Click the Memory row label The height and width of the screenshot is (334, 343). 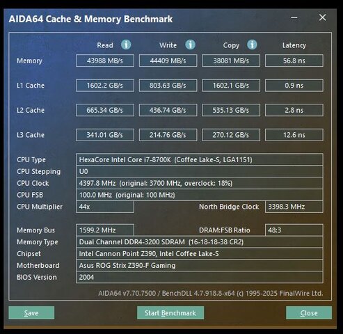29,61
